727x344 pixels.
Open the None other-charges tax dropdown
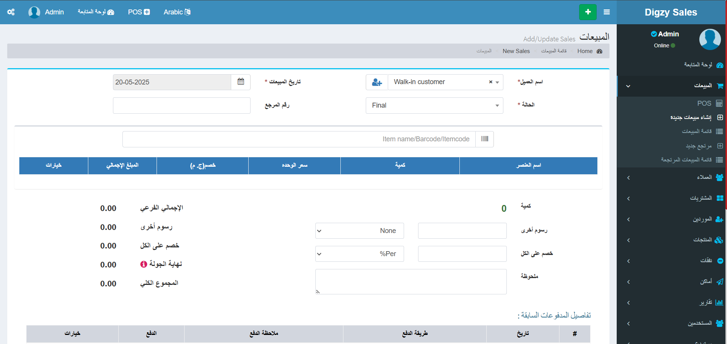click(359, 231)
